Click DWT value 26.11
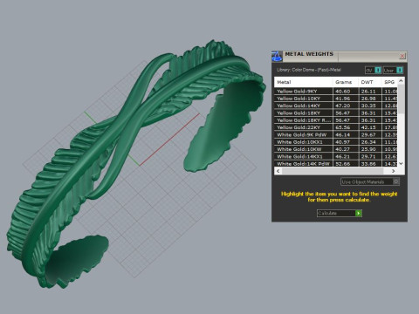The image size is (419, 314). tap(368, 92)
